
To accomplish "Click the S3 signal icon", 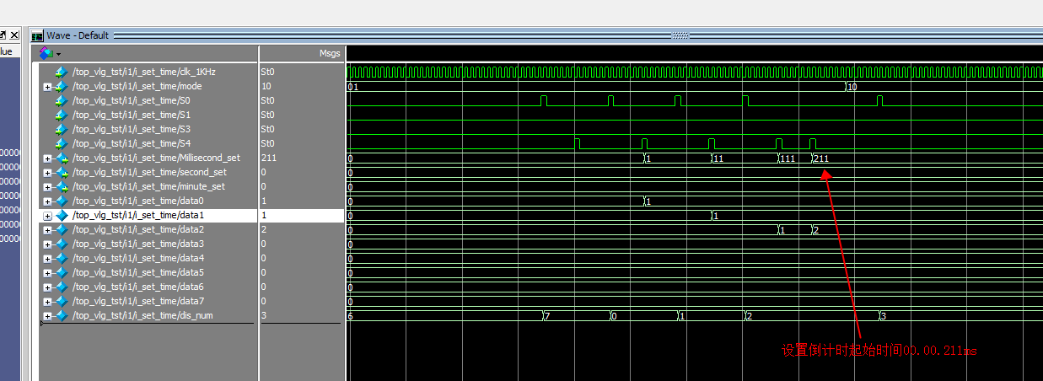I will 61,130.
